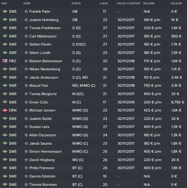The height and width of the screenshot is (188, 187).
Task: Click the NAT column header
Action: [4, 3]
